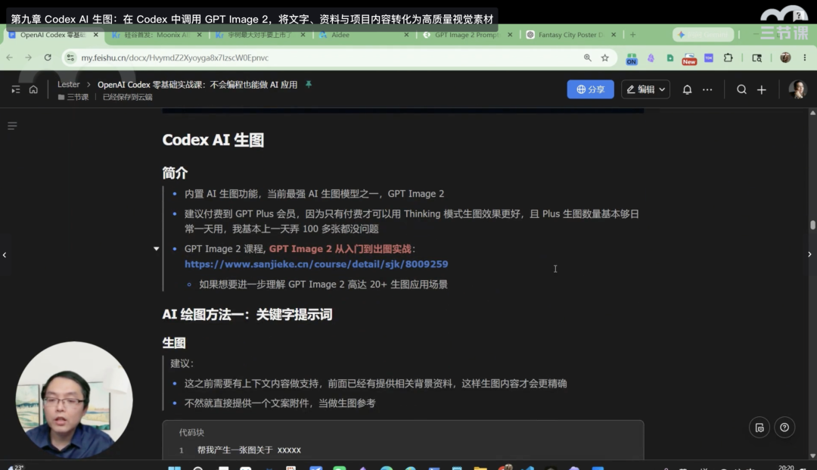Image resolution: width=817 pixels, height=470 pixels.
Task: Toggle the Feishu sidebar navigation icon
Action: click(16, 89)
